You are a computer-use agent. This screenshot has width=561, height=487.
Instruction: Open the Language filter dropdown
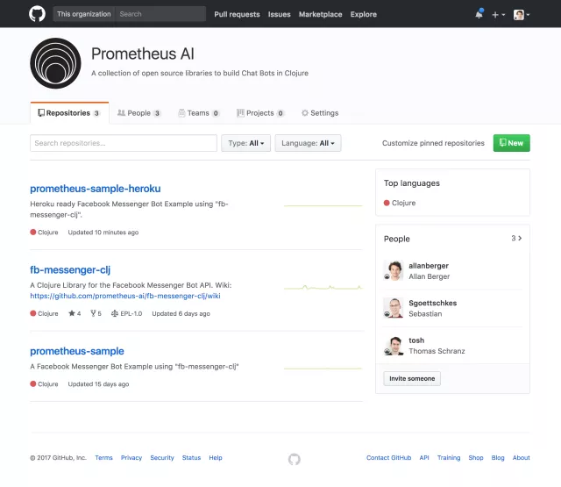[307, 143]
